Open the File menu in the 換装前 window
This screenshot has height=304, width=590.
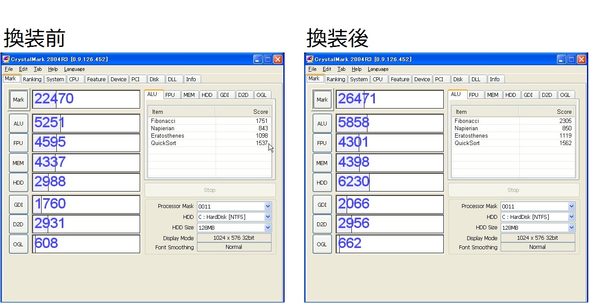click(x=9, y=69)
